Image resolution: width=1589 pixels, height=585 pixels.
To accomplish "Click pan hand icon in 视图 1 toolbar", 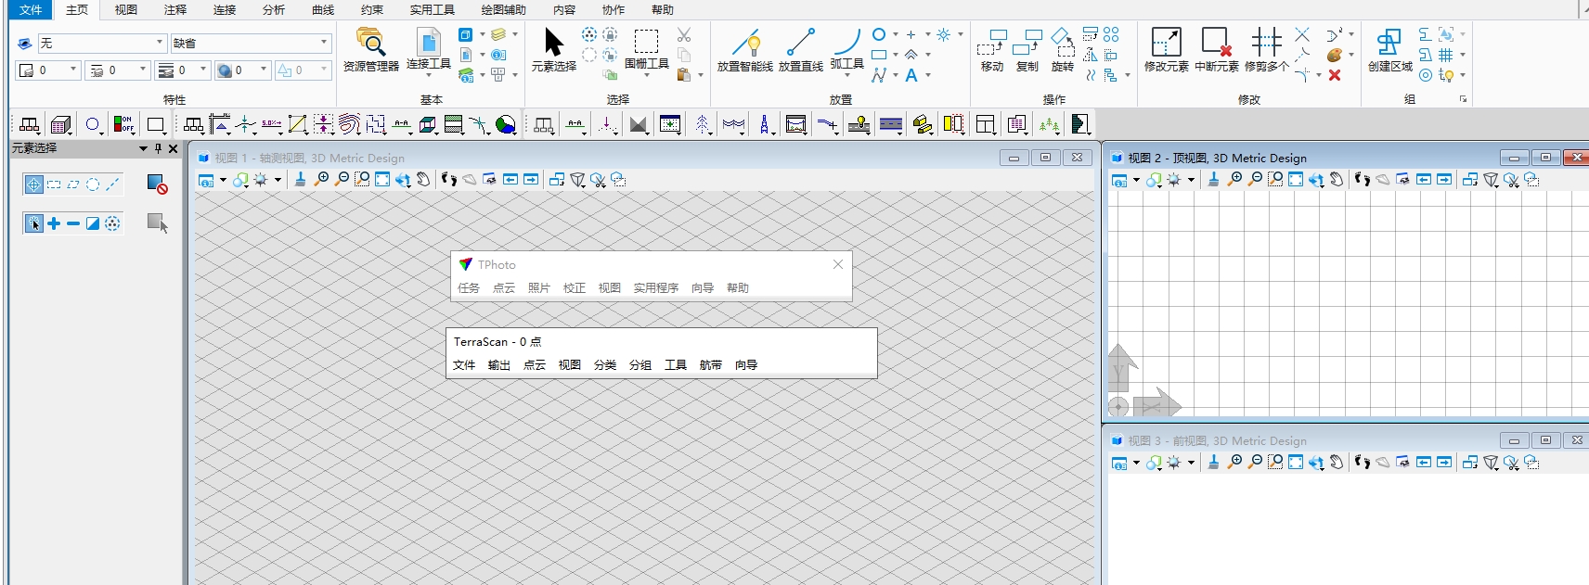I will pyautogui.click(x=423, y=179).
